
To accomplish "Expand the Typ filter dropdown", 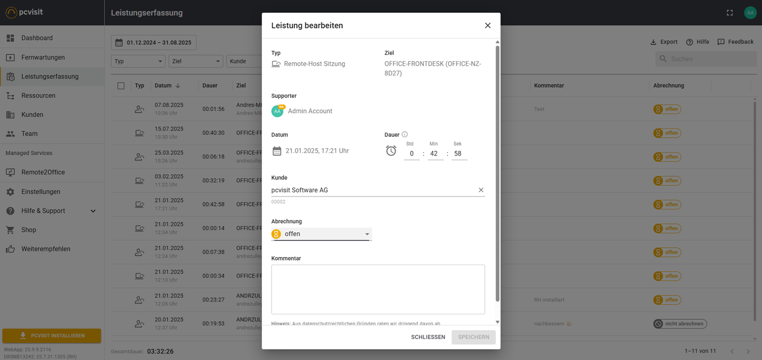I will point(138,61).
